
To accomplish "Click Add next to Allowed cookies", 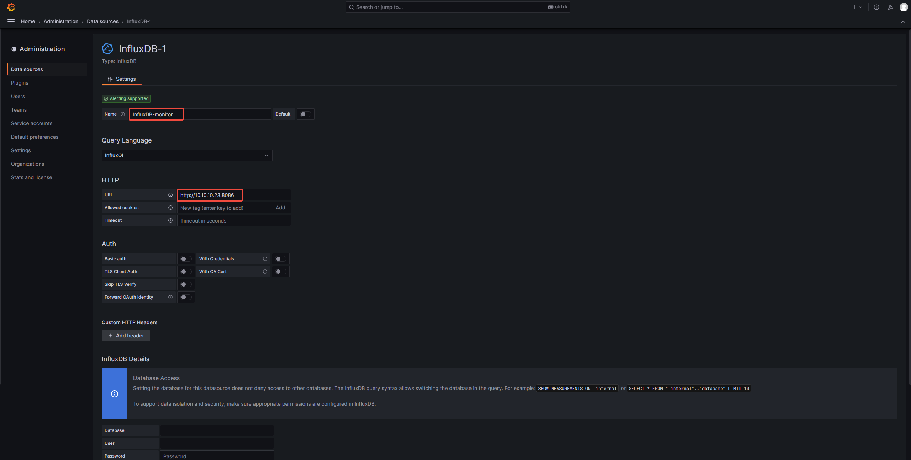I will coord(280,208).
